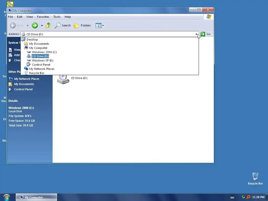268x201 pixels.
Task: Open Control Panel link in Other Places
Action: (x=23, y=89)
